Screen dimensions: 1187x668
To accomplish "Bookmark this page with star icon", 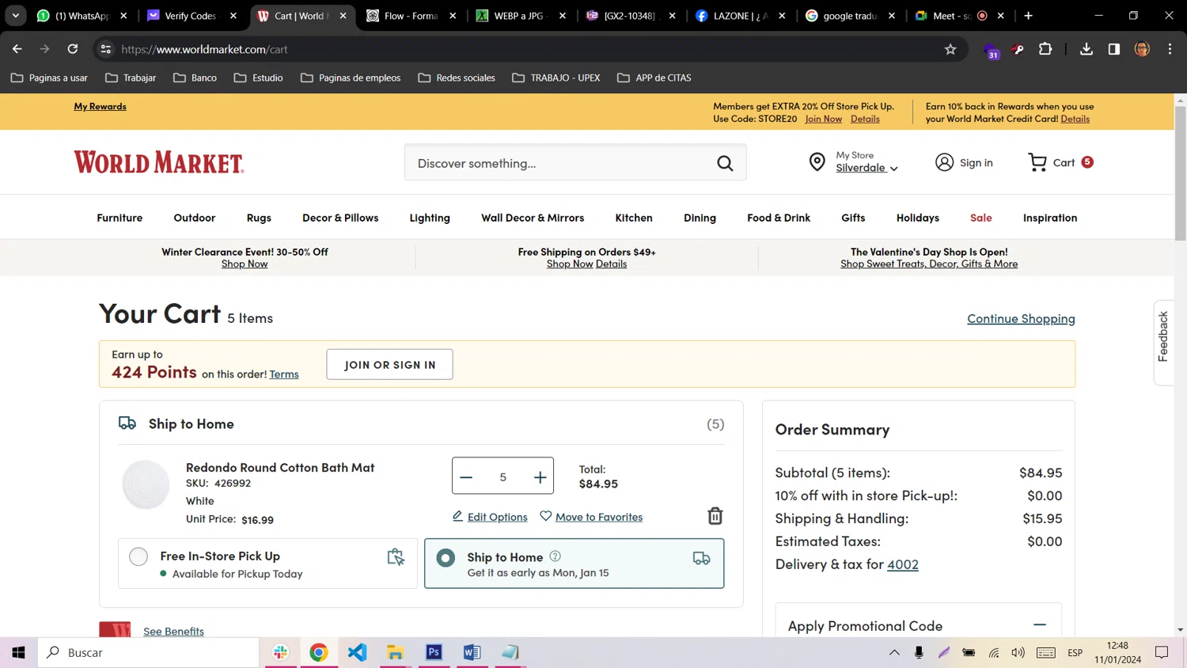I will pos(950,49).
